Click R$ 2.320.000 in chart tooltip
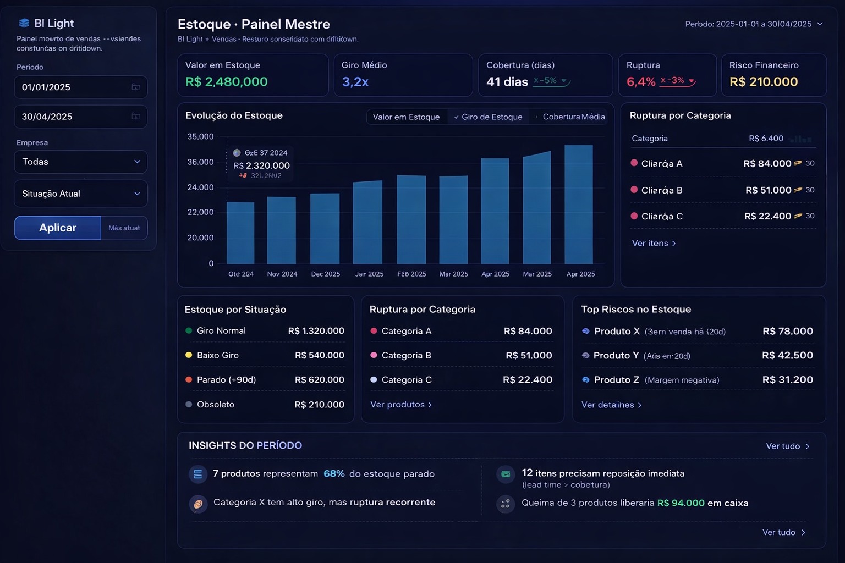The image size is (845, 563). pos(261,165)
